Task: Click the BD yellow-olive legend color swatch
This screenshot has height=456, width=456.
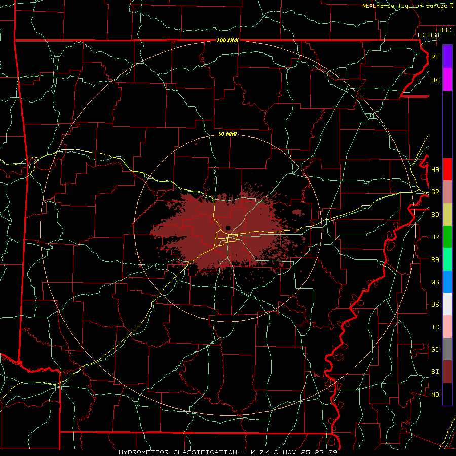Action: pos(447,215)
